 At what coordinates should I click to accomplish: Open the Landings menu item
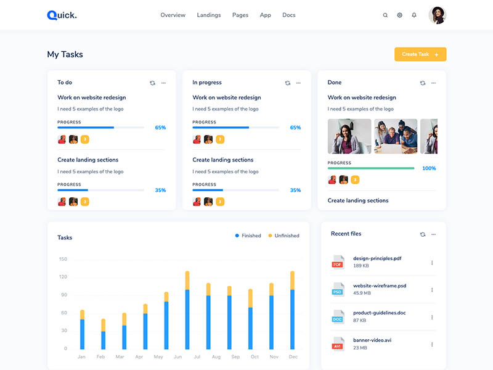click(x=209, y=15)
